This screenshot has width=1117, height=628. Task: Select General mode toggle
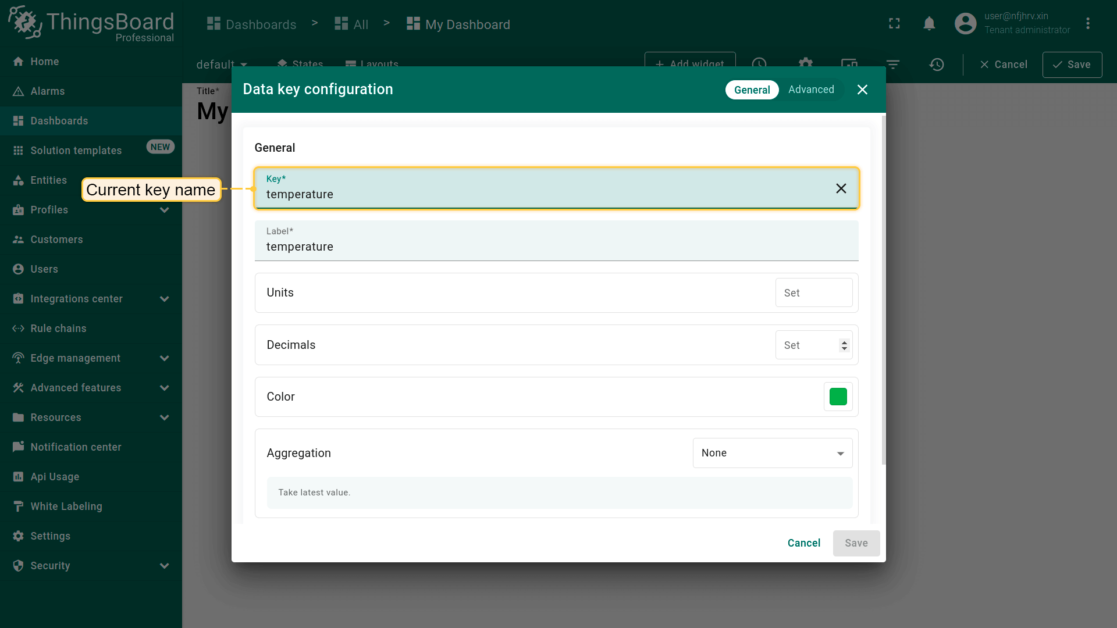pyautogui.click(x=752, y=90)
